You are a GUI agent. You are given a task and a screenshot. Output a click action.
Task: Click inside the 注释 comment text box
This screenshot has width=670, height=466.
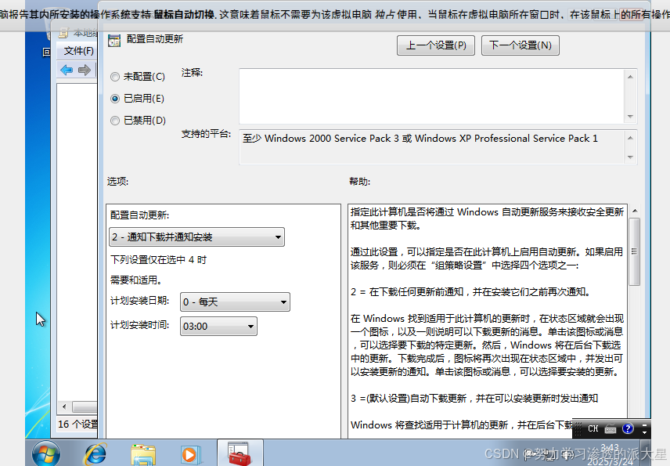coord(431,96)
